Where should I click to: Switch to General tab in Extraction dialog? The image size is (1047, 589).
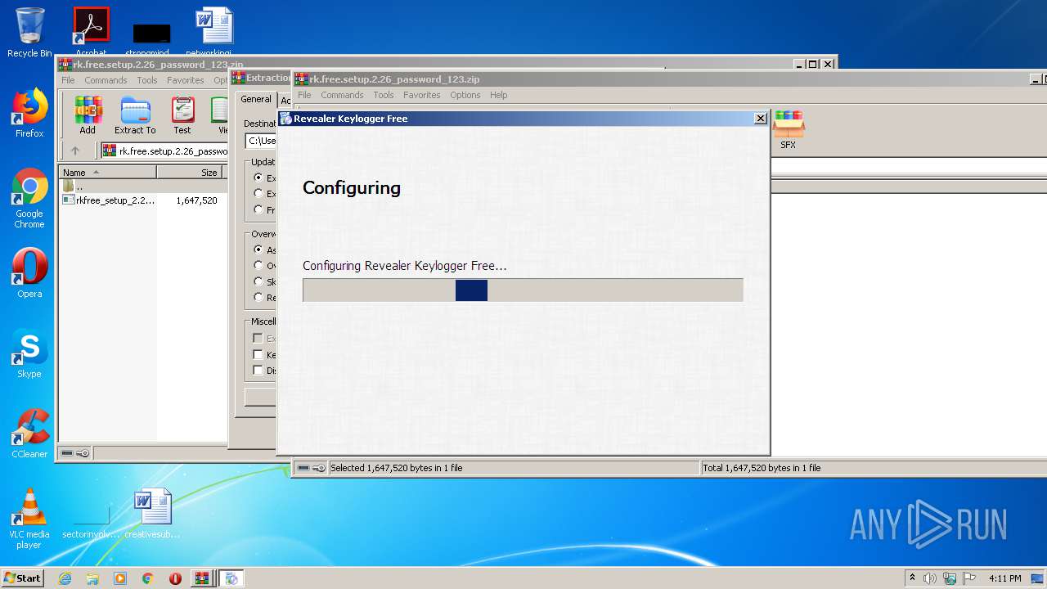(255, 99)
